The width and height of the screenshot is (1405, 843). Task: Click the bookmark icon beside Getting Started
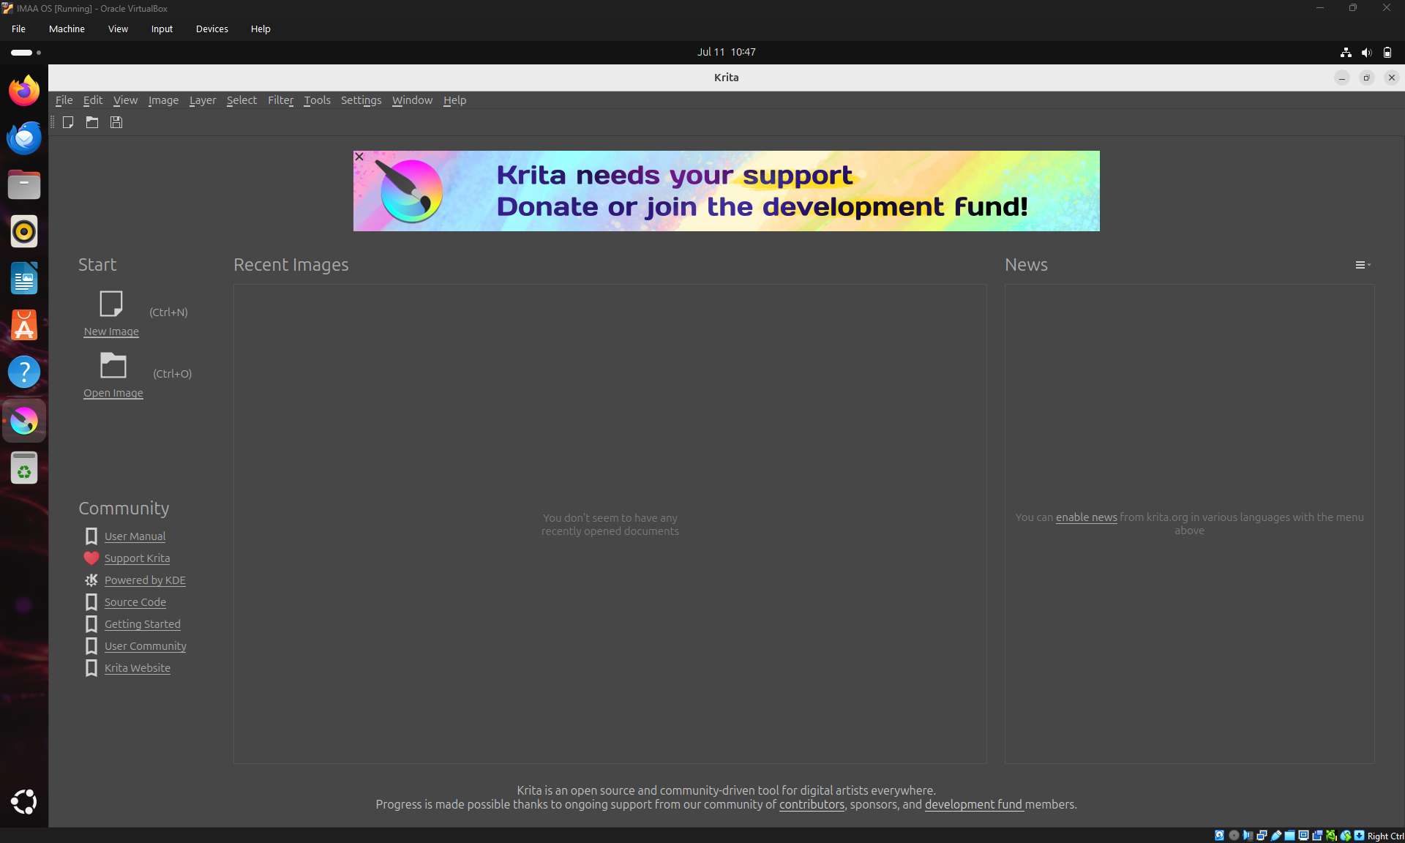pos(91,624)
